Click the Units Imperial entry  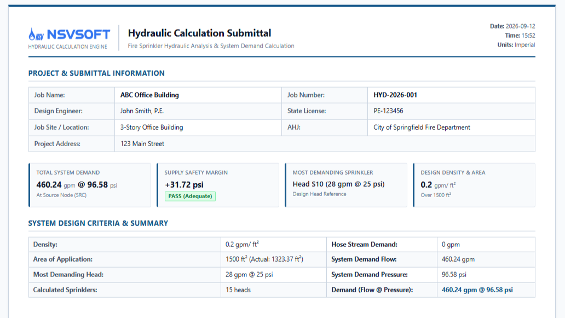[x=516, y=45]
